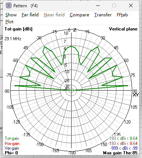
Task: Open the Show menu
Action: [11, 15]
